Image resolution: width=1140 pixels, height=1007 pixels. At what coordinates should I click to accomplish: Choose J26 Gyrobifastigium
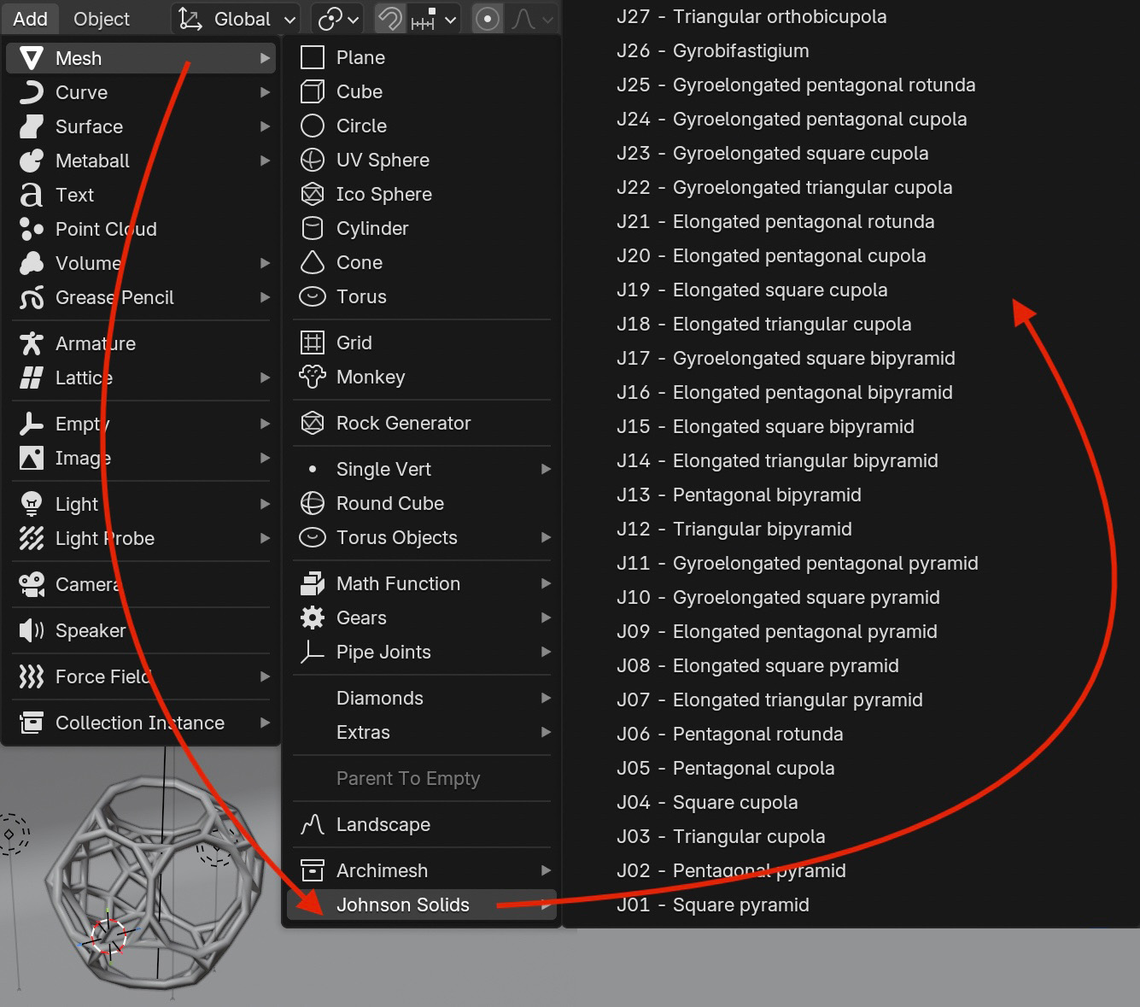pos(713,50)
